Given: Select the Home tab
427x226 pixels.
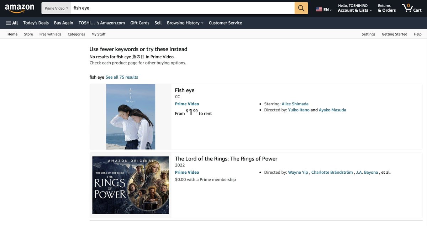Looking at the screenshot, I should point(12,34).
